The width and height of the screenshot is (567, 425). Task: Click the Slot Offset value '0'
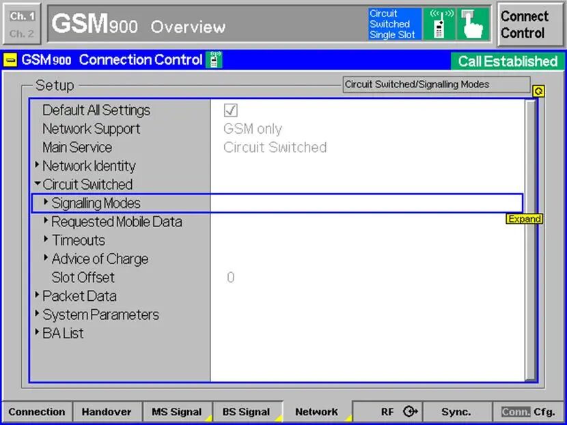[x=230, y=278]
